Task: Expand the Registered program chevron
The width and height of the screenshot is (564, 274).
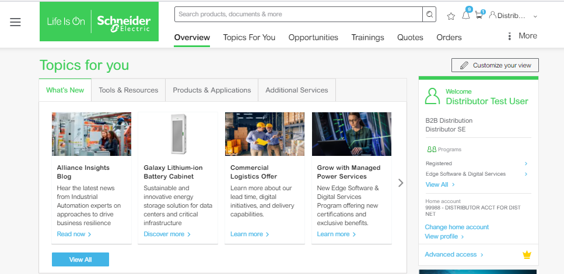Action: (x=526, y=163)
